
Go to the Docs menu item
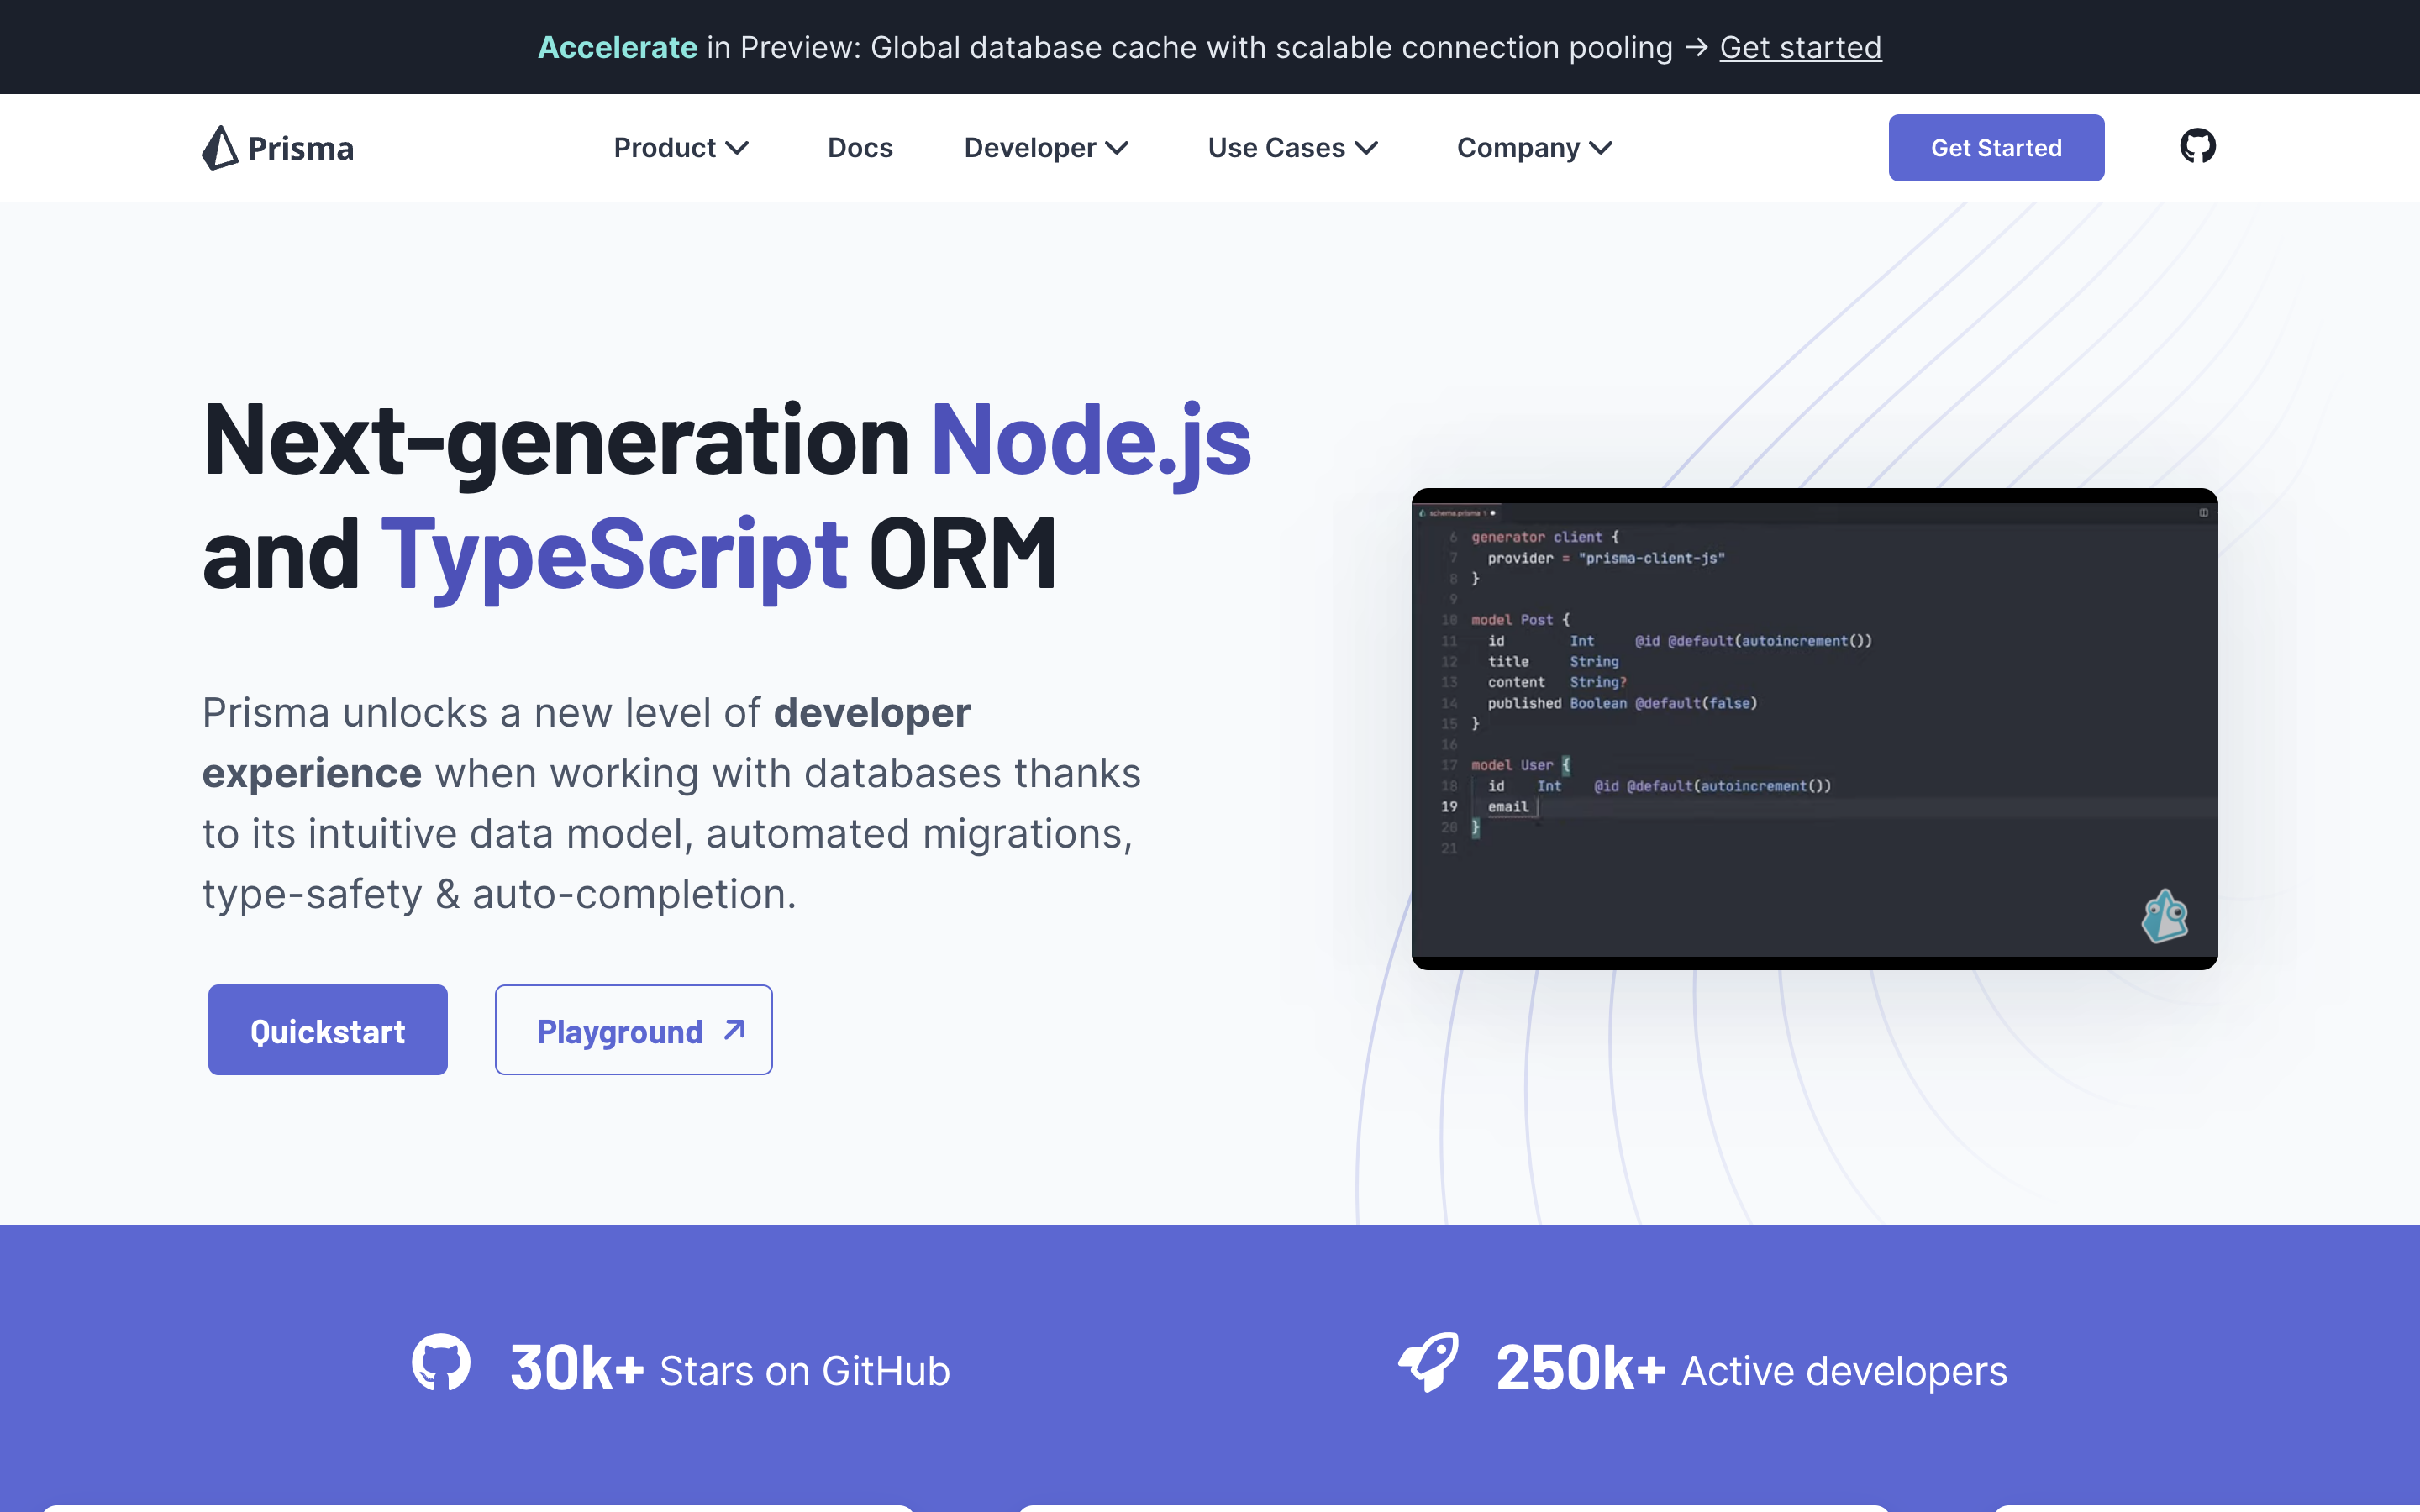(x=860, y=148)
